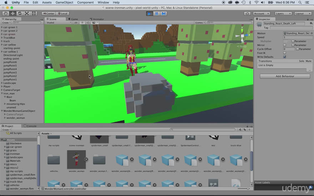Screen dimensions: 314x196
Task: Collapse the iron_man hierarchy node
Action: coord(2,93)
